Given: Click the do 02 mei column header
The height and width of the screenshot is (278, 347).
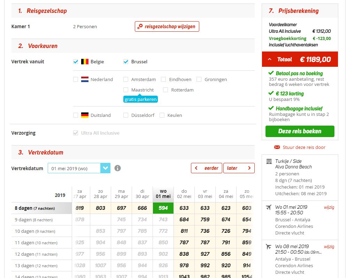Looking at the screenshot, I should [184, 194].
